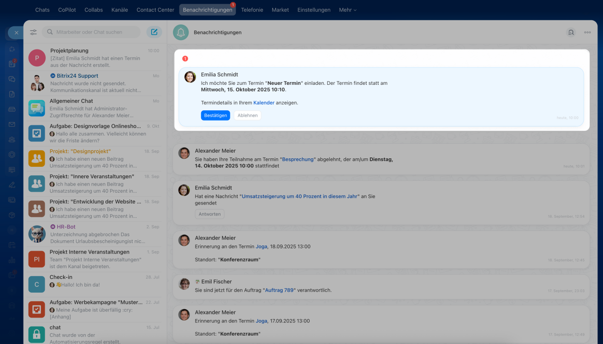Switch to the Chats tab
Screen dimensions: 603x344
click(x=42, y=10)
